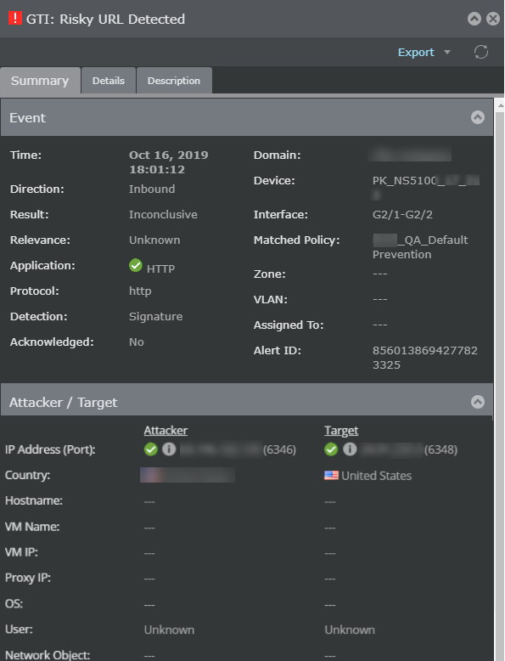This screenshot has height=661, width=505.
Task: Click the attacker IP green check icon
Action: pyautogui.click(x=151, y=449)
